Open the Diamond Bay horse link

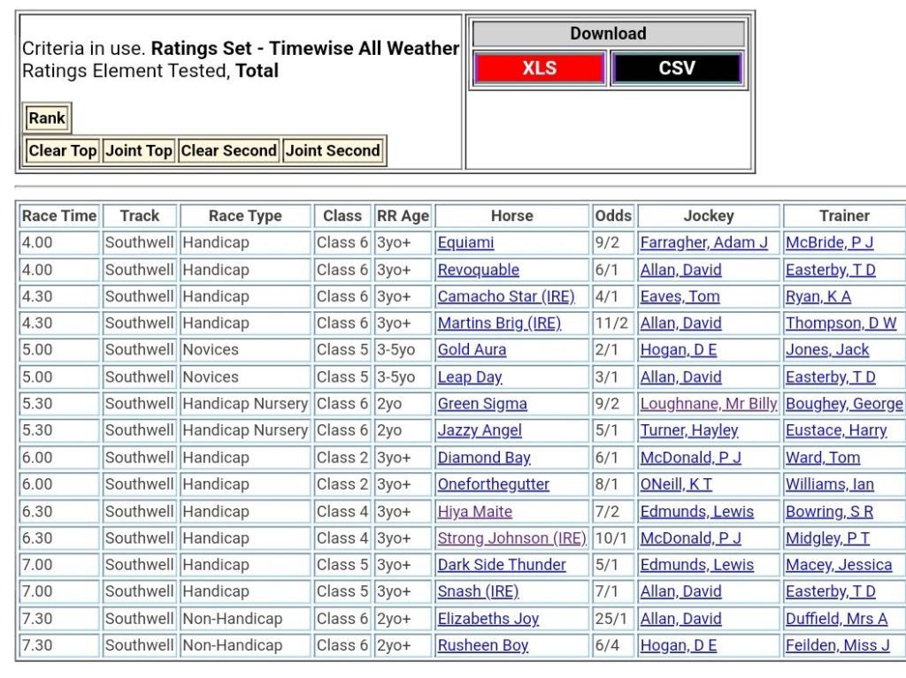(484, 458)
